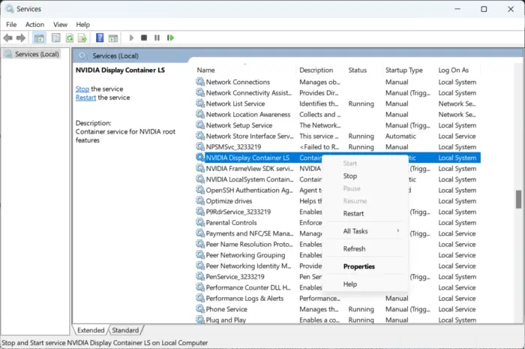Click the vertical scrollbar thumb in services list

(518, 199)
